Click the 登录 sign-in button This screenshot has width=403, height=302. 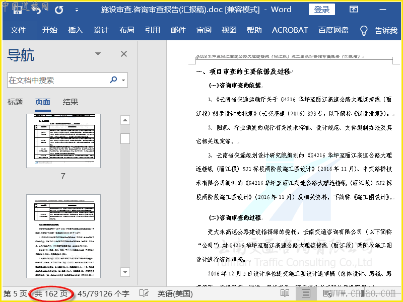point(321,10)
